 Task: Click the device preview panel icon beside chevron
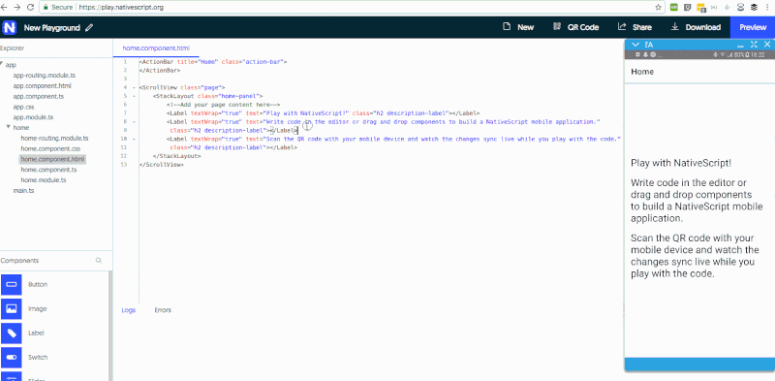[x=649, y=45]
